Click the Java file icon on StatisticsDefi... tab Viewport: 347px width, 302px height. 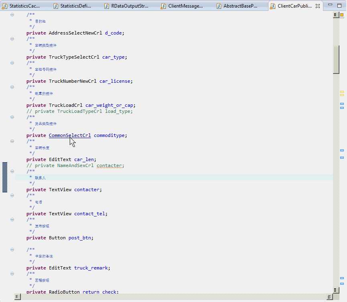pos(56,6)
